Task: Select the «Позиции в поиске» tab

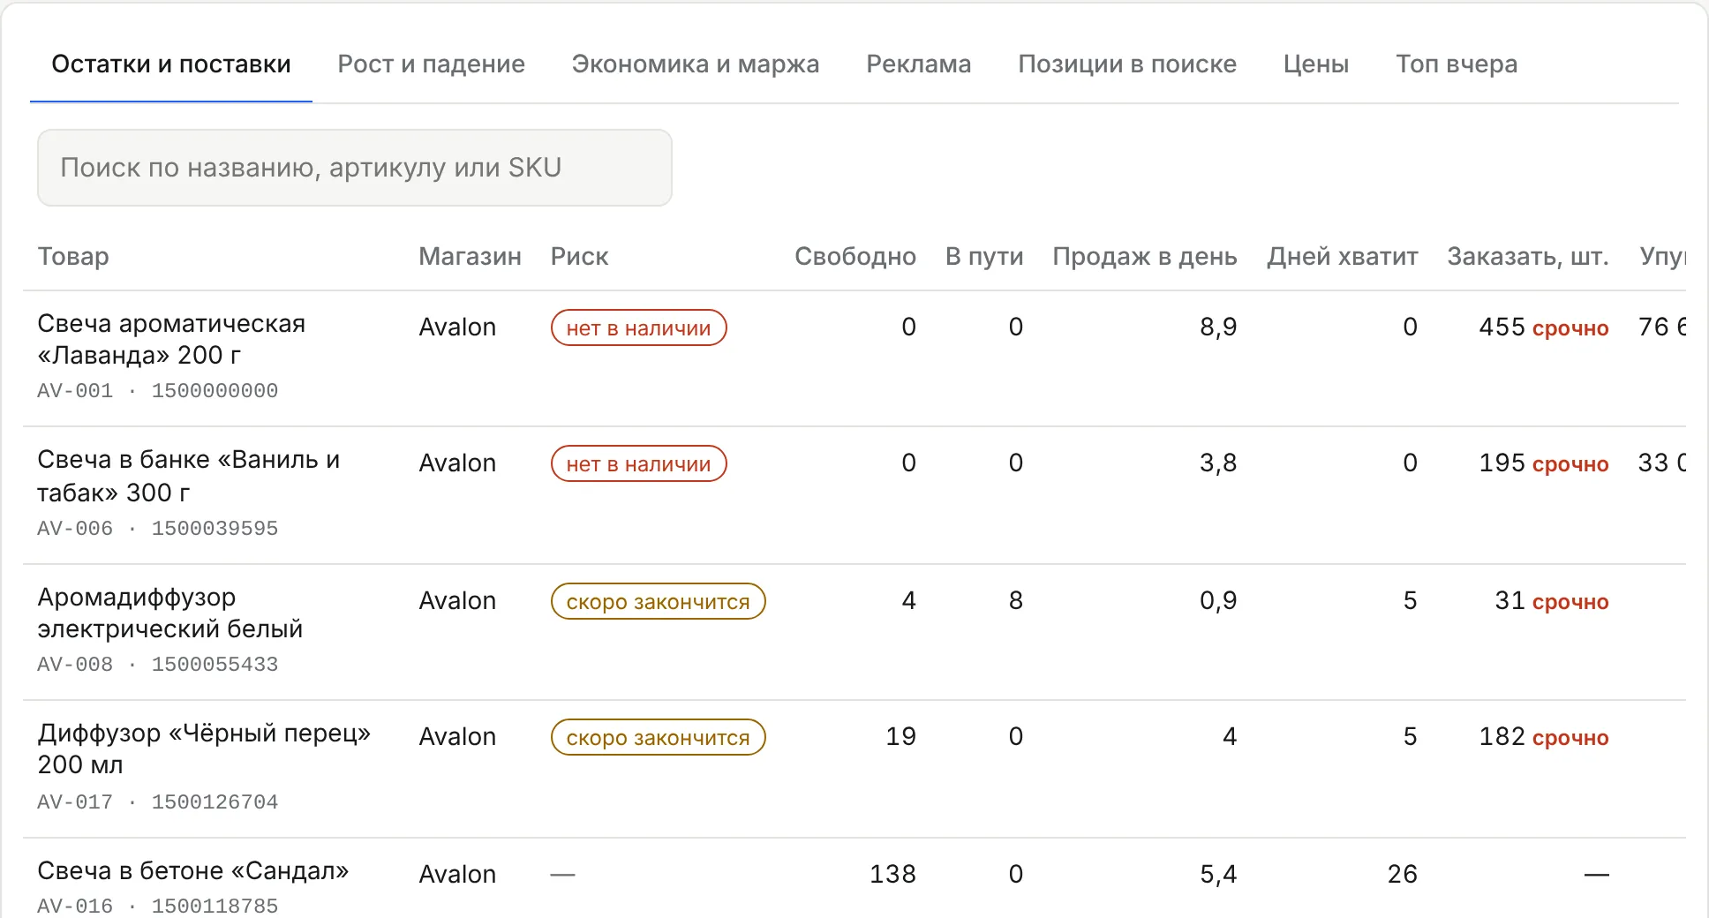Action: coord(1127,64)
